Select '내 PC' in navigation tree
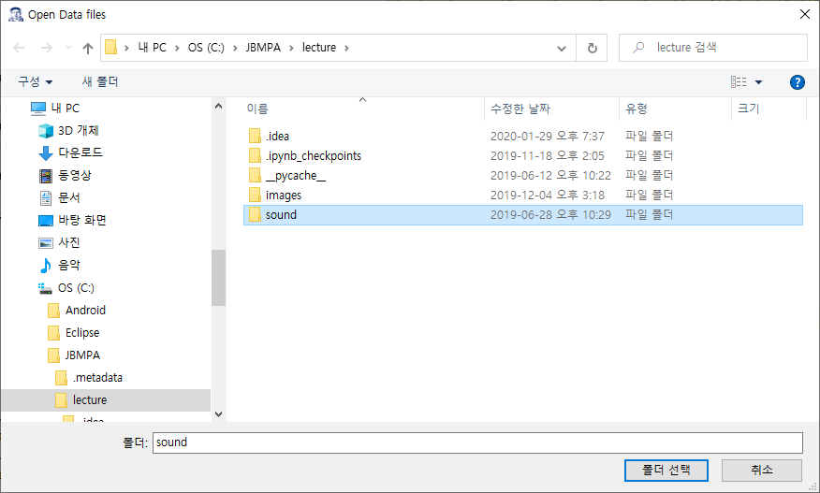 [66, 109]
